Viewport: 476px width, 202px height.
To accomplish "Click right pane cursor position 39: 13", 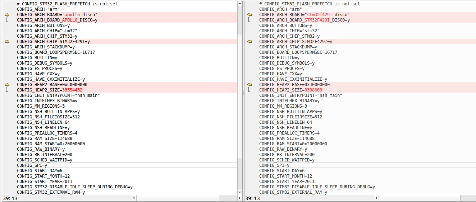I will pos(252,198).
